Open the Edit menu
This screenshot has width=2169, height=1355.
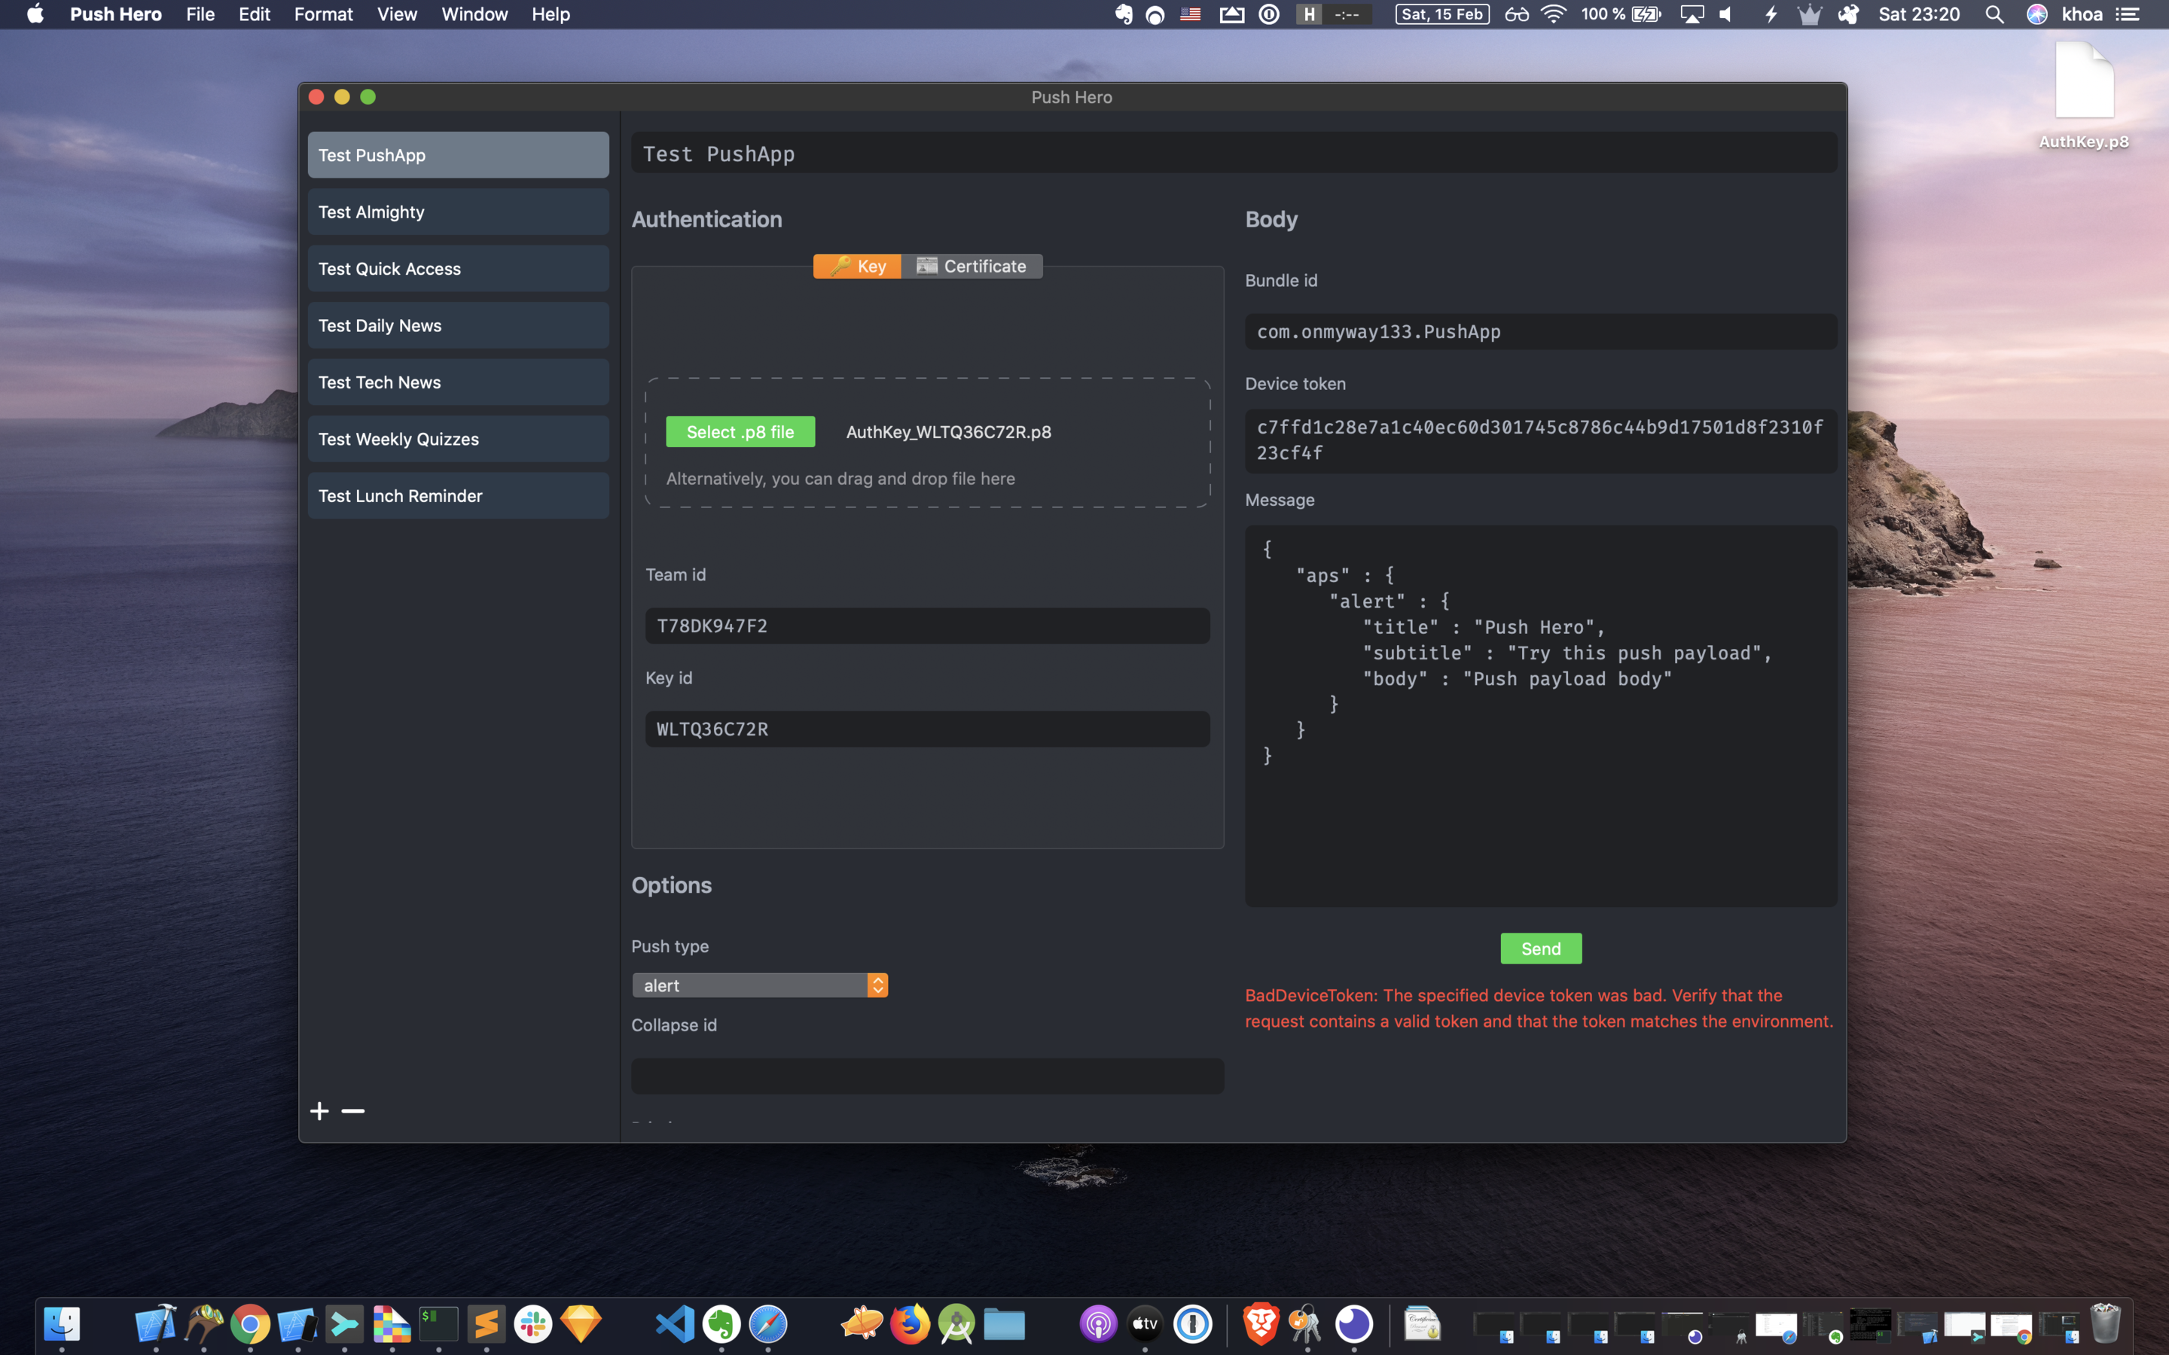pos(255,14)
